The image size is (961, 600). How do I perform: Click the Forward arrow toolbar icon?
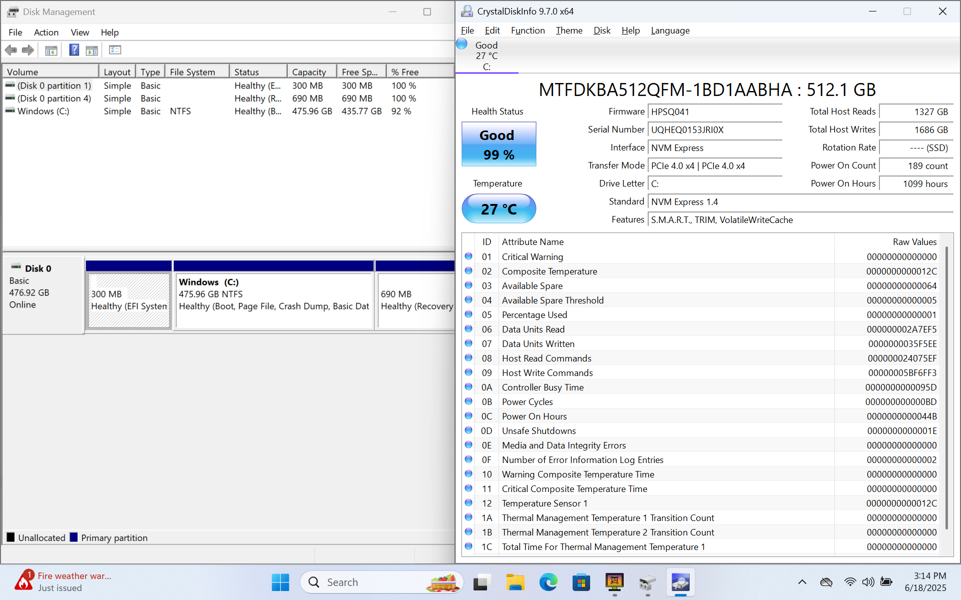point(28,50)
